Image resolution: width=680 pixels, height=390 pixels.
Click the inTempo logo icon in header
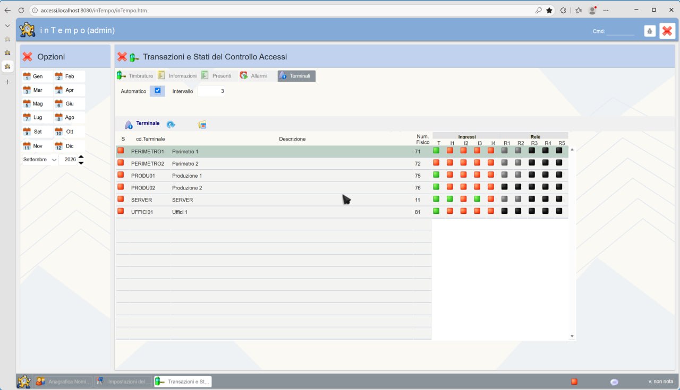(27, 30)
